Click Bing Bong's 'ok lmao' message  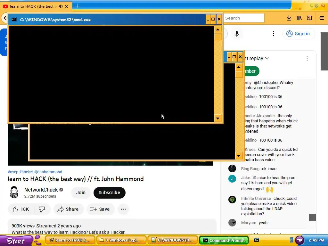269,168
